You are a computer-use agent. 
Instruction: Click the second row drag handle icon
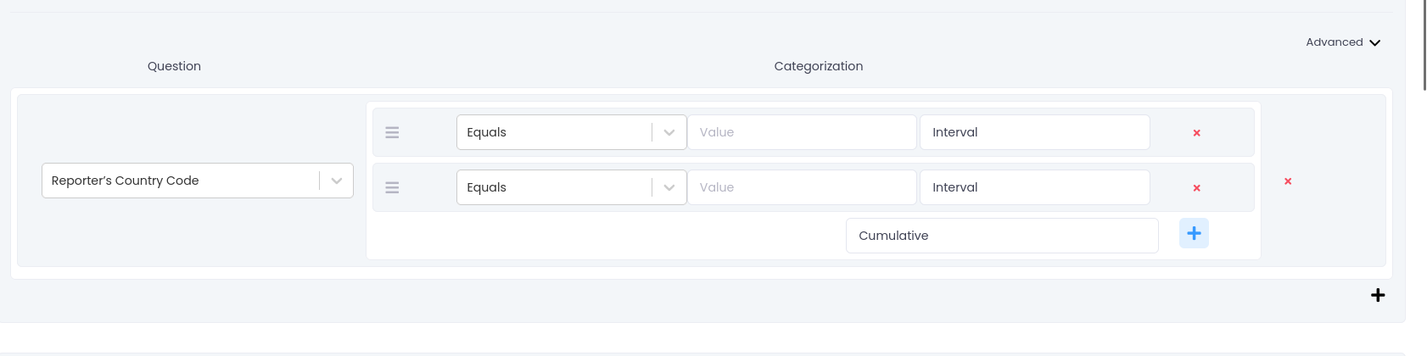click(x=392, y=187)
